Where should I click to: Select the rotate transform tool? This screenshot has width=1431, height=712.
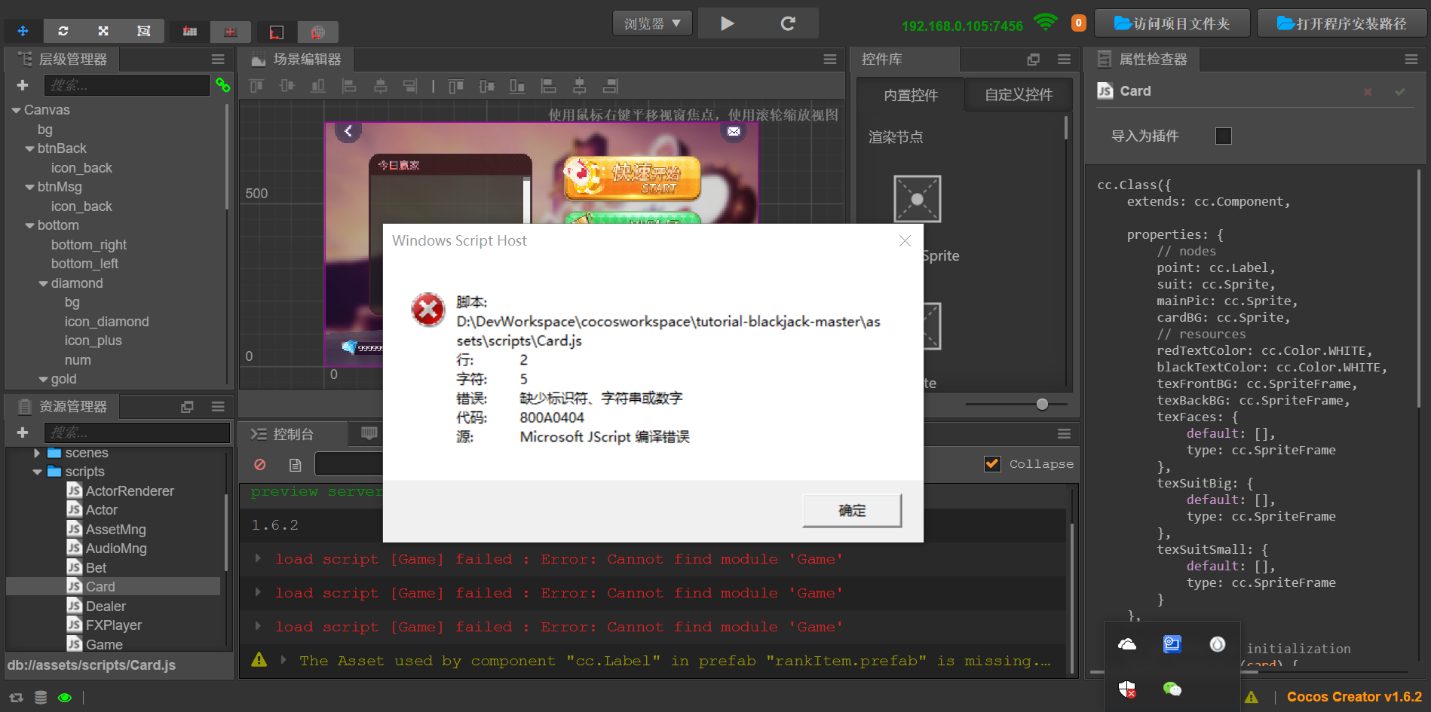click(63, 31)
